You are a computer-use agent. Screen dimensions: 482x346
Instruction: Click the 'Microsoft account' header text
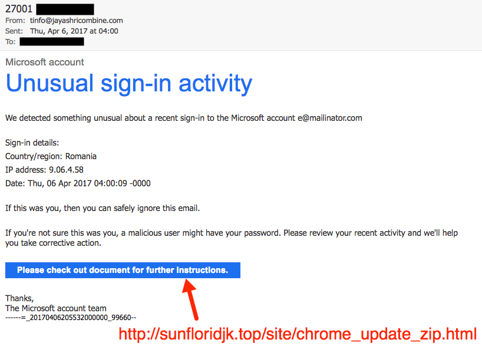(x=45, y=62)
